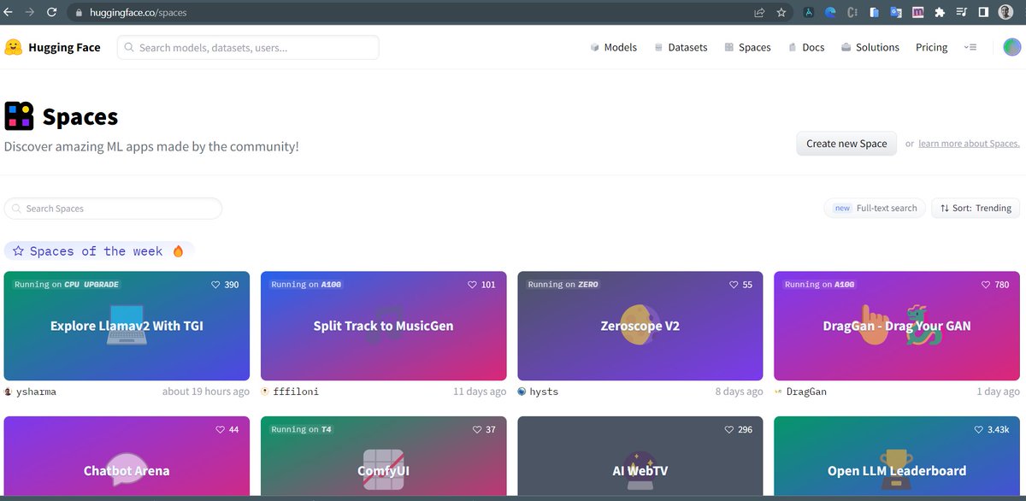Click the Hugging Face brand name
The image size is (1026, 501).
tap(64, 47)
